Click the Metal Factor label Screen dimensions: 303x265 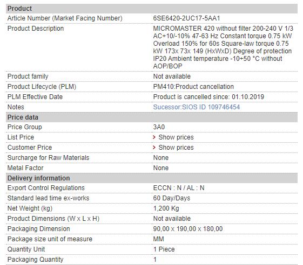(x=25, y=168)
